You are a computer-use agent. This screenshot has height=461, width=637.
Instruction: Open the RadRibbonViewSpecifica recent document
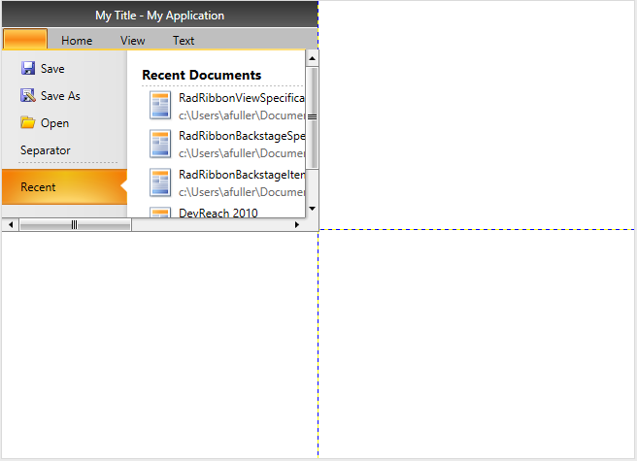click(242, 98)
